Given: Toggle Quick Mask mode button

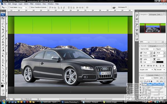Looking at the screenshot, I should click(x=3, y=90).
